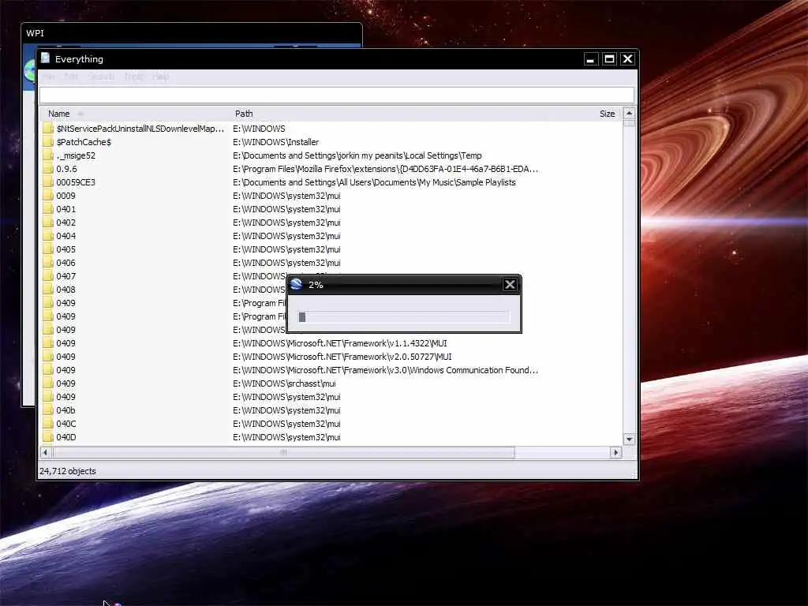This screenshot has width=808, height=606.
Task: Click the Framework\v1.1.4322\MUI path
Action: (x=339, y=343)
